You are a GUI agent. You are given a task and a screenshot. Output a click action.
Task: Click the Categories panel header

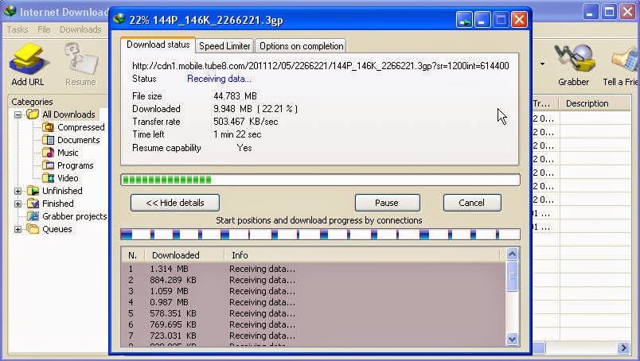33,102
